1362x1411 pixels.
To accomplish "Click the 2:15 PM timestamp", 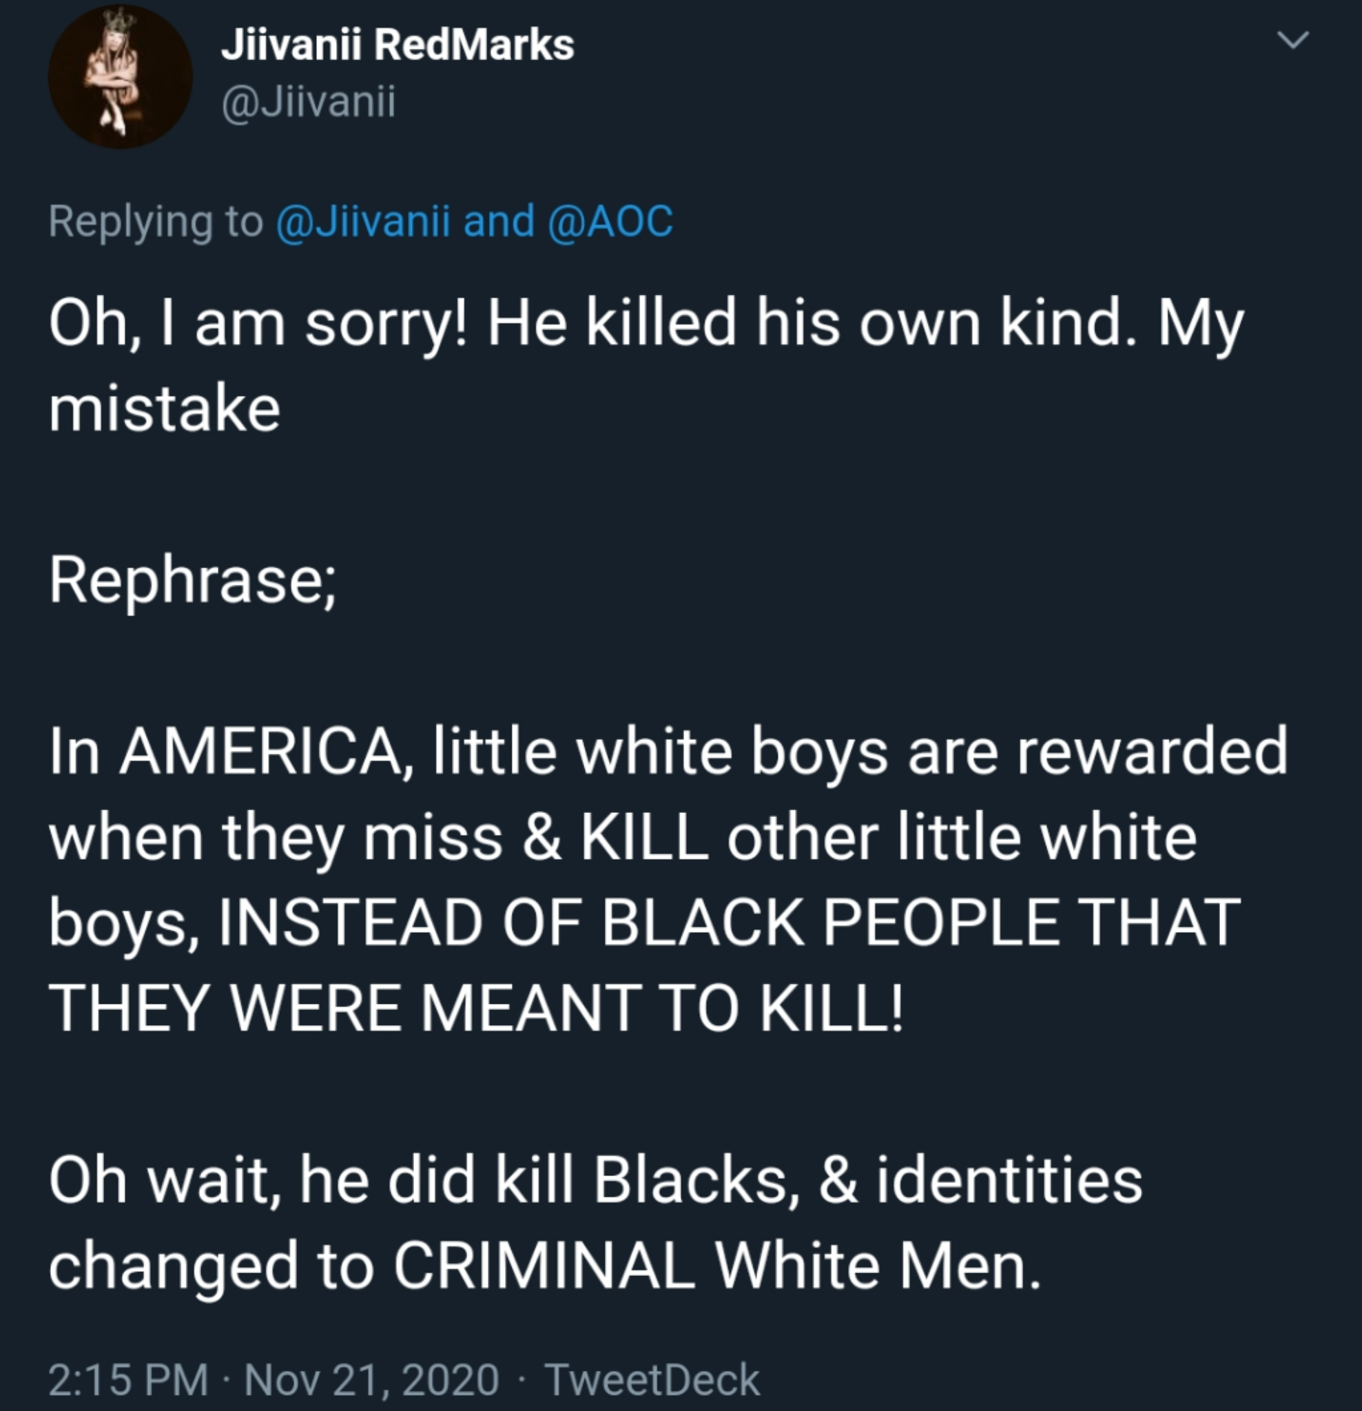I will click(128, 1379).
